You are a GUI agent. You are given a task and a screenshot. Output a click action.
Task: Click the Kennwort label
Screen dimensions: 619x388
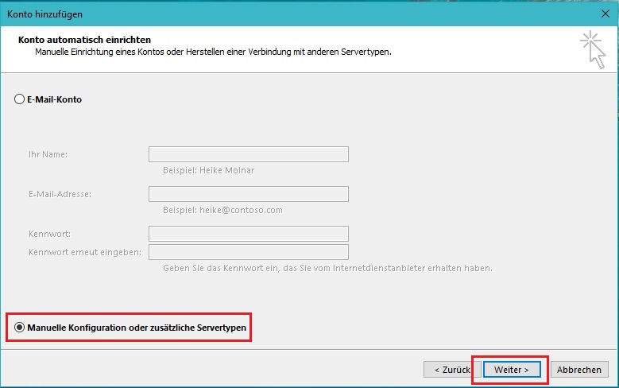[49, 234]
